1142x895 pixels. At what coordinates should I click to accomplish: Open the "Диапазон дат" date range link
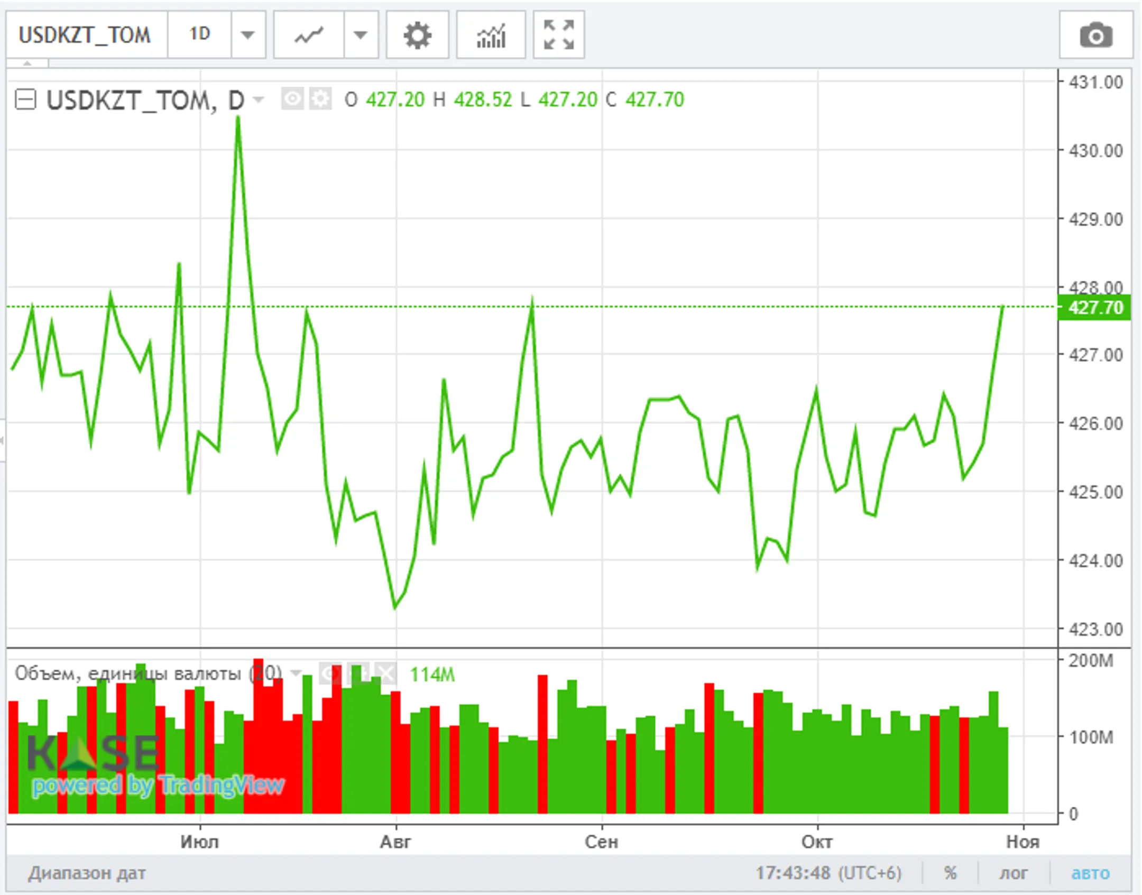pyautogui.click(x=87, y=873)
